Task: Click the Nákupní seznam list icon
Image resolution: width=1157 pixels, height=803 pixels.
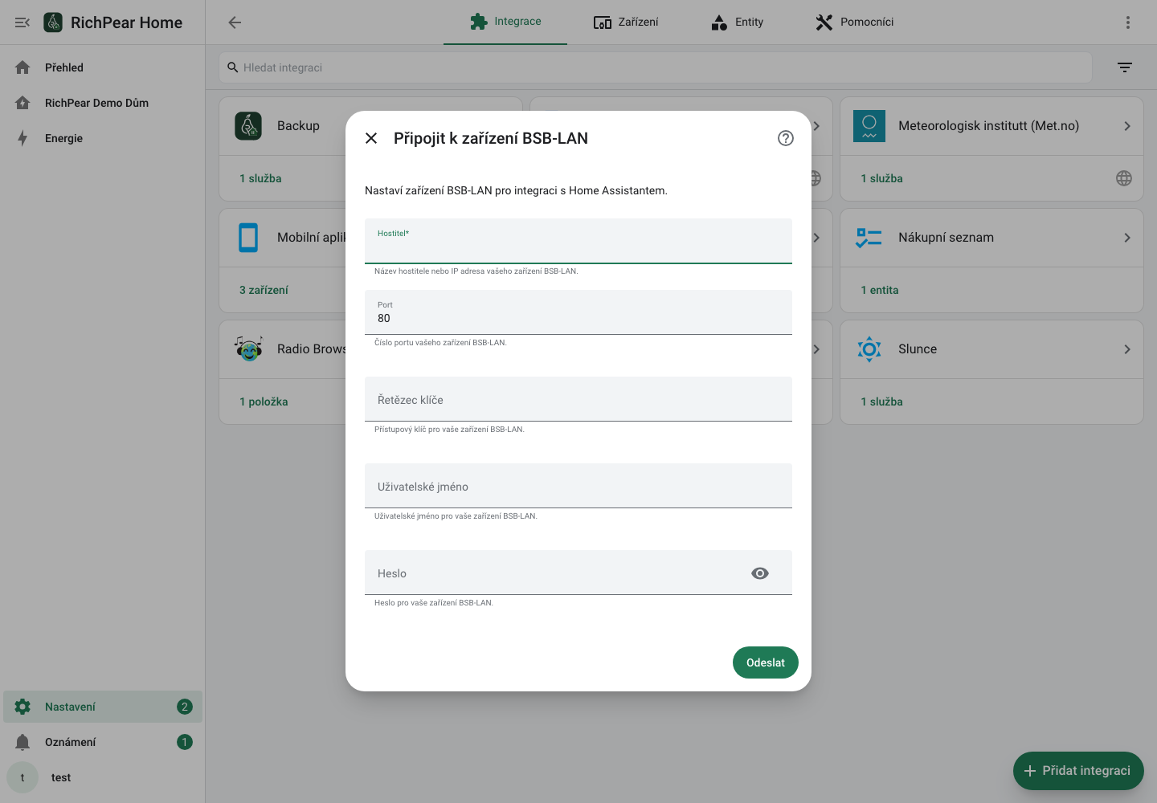Action: (869, 238)
